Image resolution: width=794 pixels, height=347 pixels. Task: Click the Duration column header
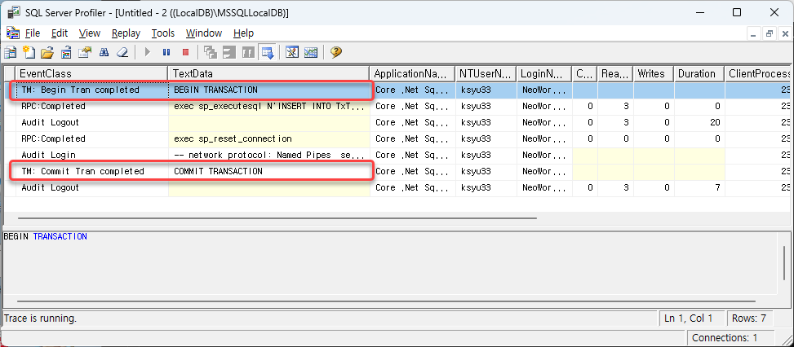pos(696,73)
